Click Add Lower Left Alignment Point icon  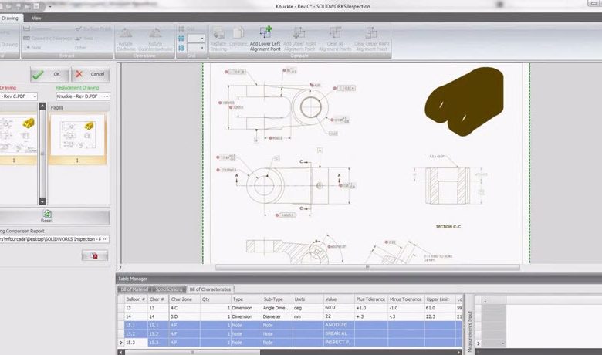265,32
